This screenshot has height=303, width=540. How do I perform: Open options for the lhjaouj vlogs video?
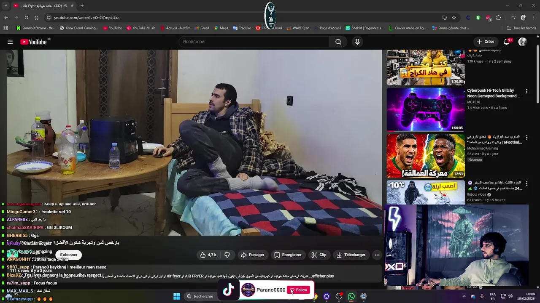coord(526,183)
